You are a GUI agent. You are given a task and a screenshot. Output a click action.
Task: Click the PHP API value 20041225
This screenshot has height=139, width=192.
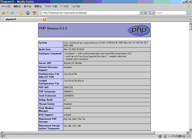[68, 88]
